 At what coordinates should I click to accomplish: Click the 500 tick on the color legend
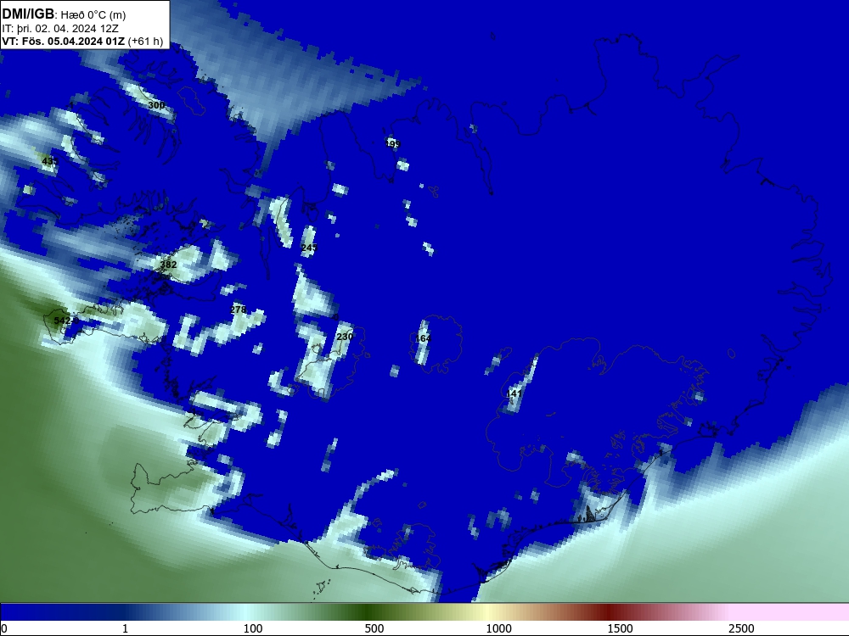[x=374, y=628]
